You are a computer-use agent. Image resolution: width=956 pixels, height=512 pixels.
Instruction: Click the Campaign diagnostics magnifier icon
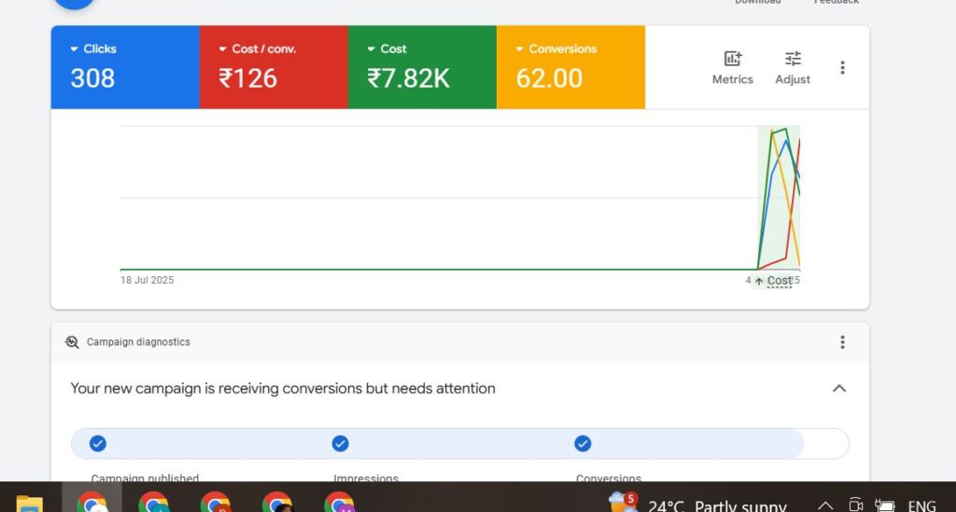click(72, 342)
